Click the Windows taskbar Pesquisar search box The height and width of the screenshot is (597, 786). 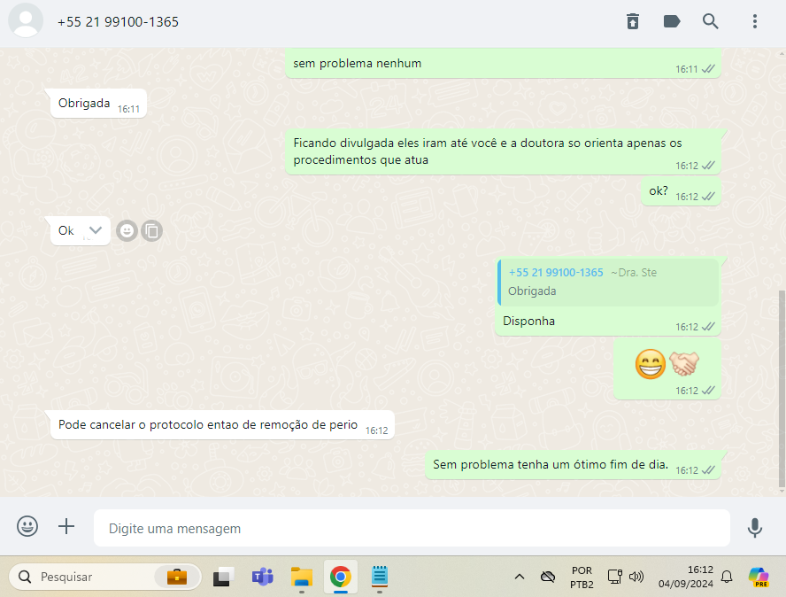coord(104,577)
